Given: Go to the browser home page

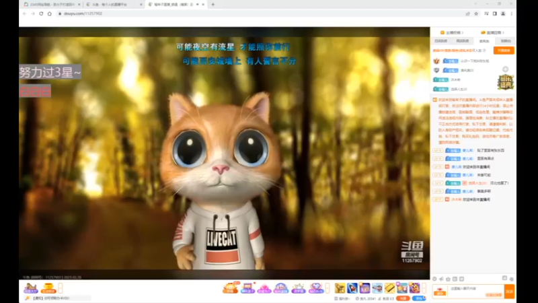Looking at the screenshot, I should [x=49, y=13].
